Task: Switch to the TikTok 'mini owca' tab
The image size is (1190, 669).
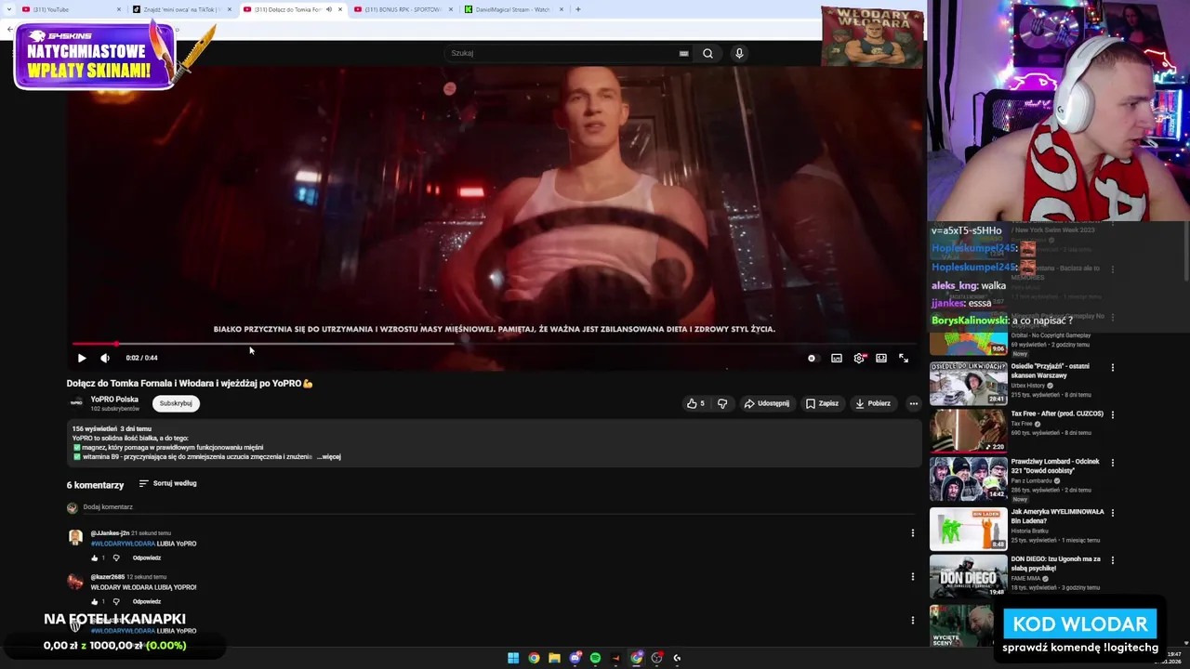Action: 181,9
